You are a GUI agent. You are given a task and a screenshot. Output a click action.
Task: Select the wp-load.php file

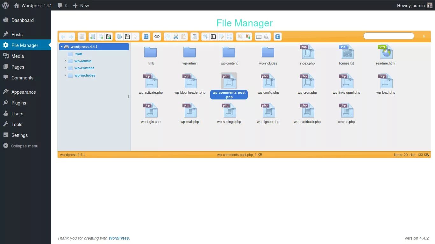tap(386, 85)
